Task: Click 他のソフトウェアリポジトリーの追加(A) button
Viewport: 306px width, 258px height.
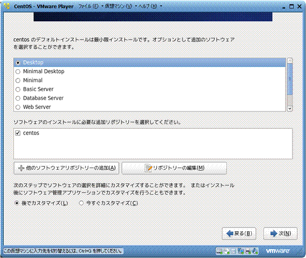Action: point(67,168)
